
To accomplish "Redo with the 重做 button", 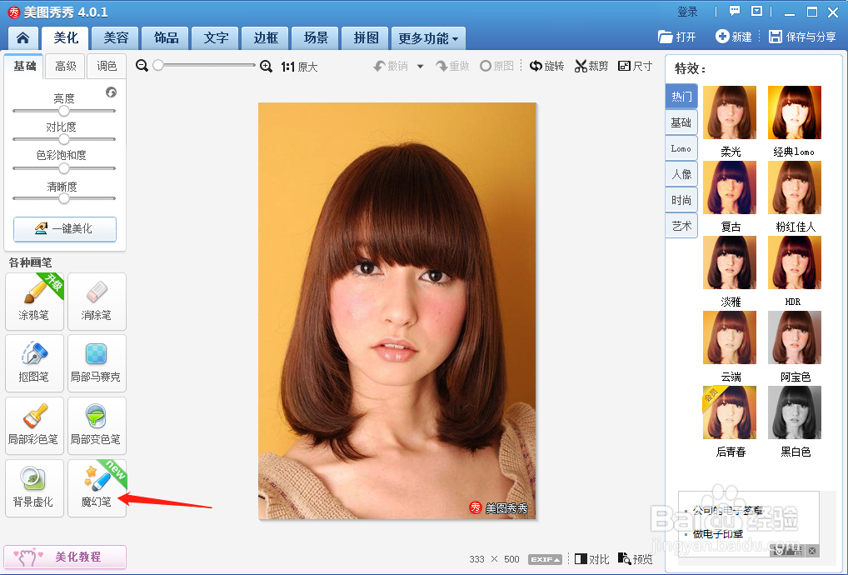I will 452,66.
